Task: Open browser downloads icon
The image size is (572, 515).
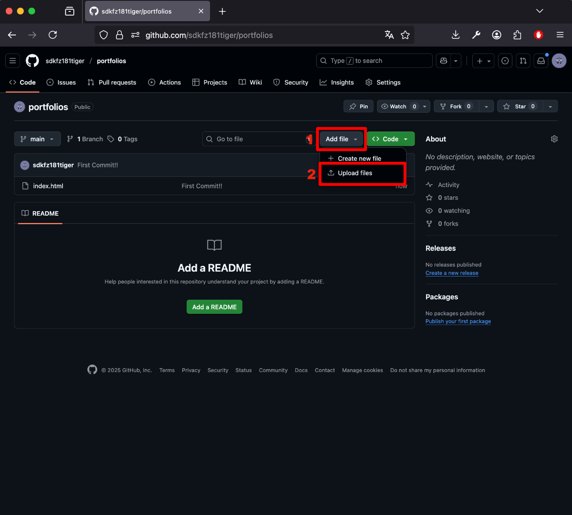Action: click(x=456, y=35)
